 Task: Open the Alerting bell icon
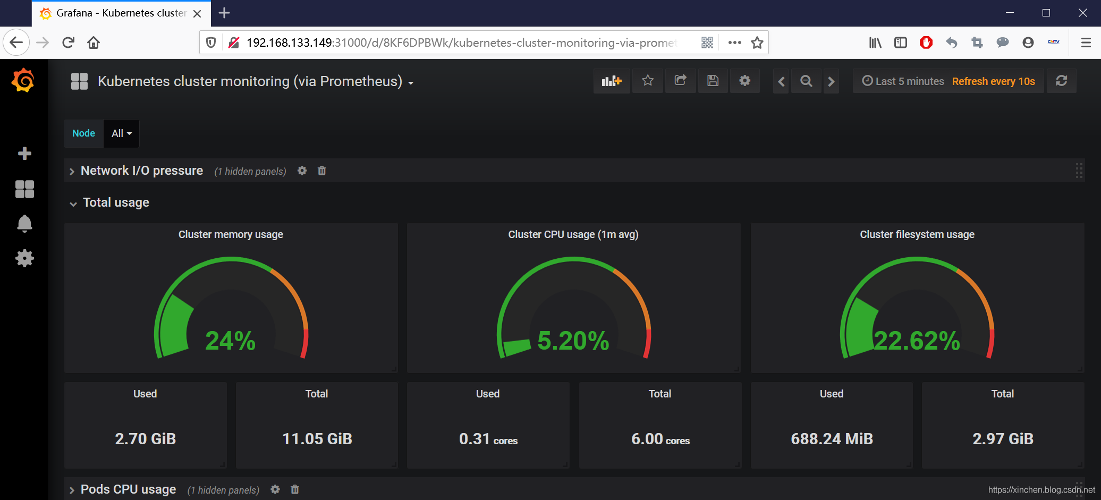click(24, 224)
